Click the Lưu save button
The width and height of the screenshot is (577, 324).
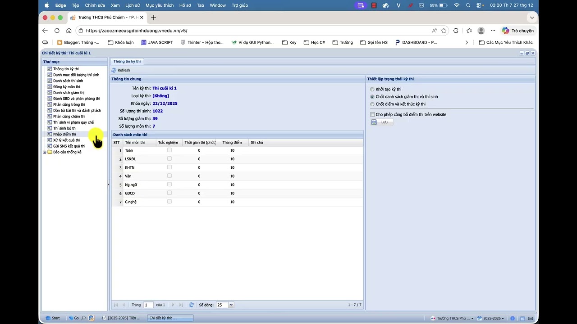point(381,122)
